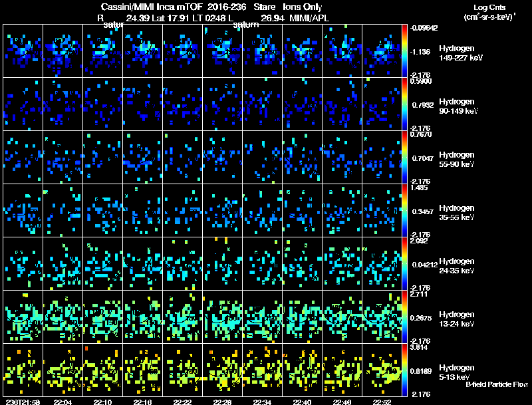Image resolution: width=532 pixels, height=405 pixels.
Task: Select the 'Hydrogen 35-55 keV' row label
Action: click(457, 213)
